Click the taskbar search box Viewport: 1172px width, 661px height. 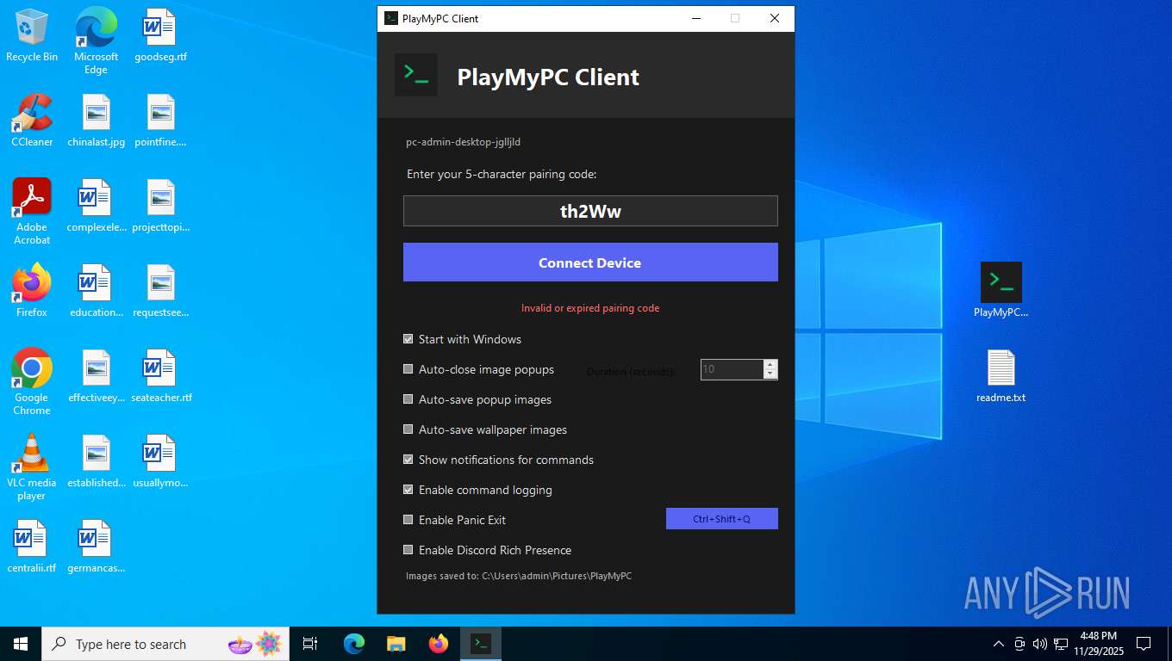point(167,644)
